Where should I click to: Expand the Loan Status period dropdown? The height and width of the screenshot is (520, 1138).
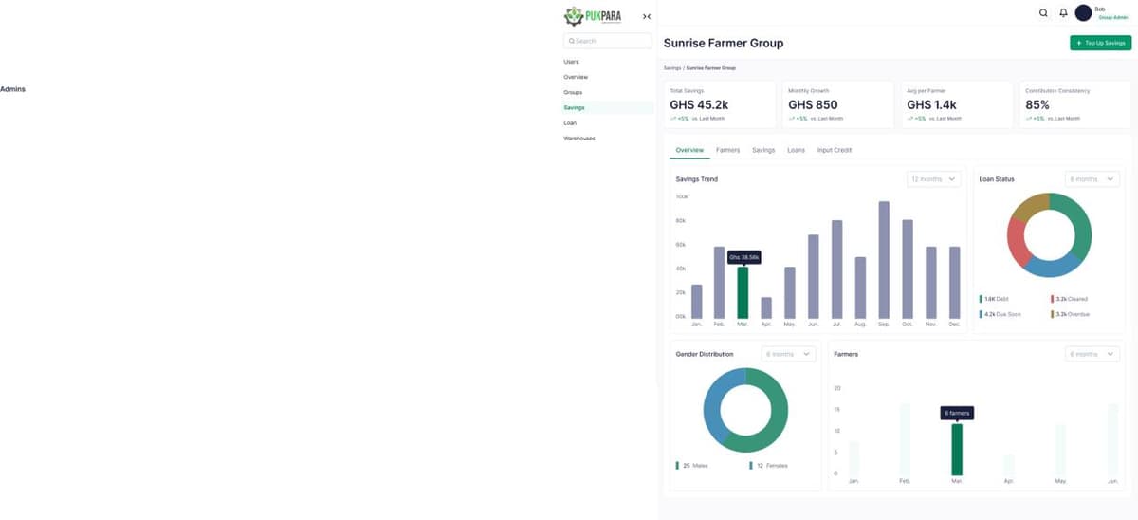pyautogui.click(x=1092, y=179)
